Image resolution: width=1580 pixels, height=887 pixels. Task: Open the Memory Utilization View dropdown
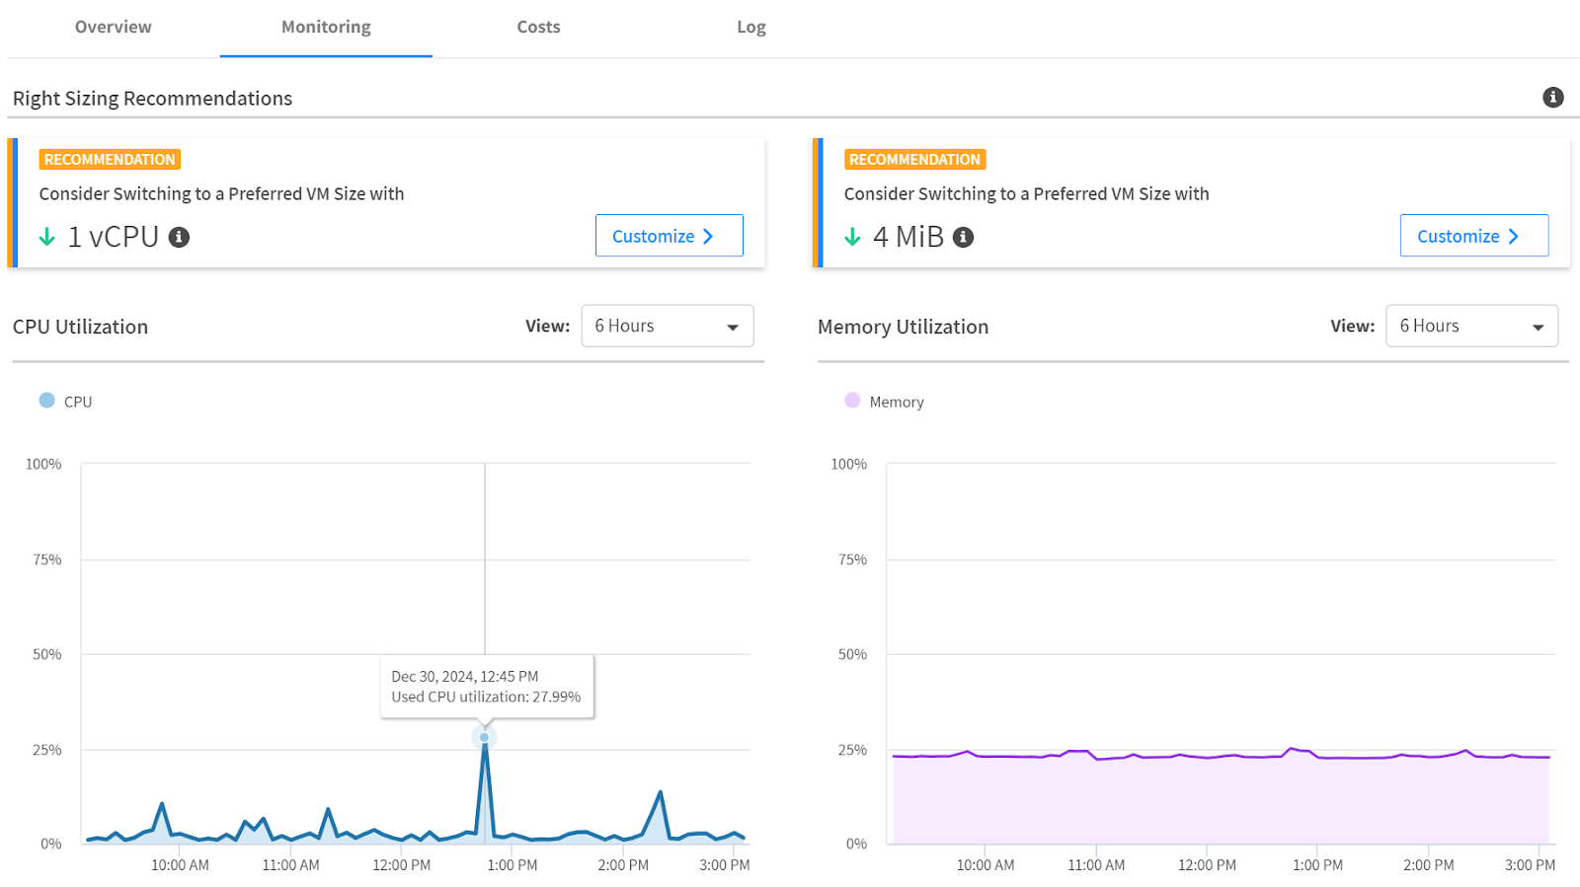(1471, 326)
